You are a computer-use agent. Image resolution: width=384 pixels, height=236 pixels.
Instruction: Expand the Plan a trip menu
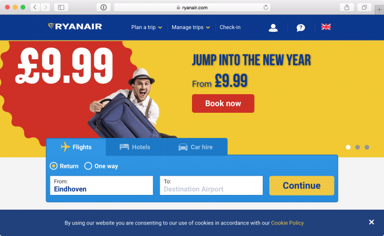pyautogui.click(x=146, y=27)
